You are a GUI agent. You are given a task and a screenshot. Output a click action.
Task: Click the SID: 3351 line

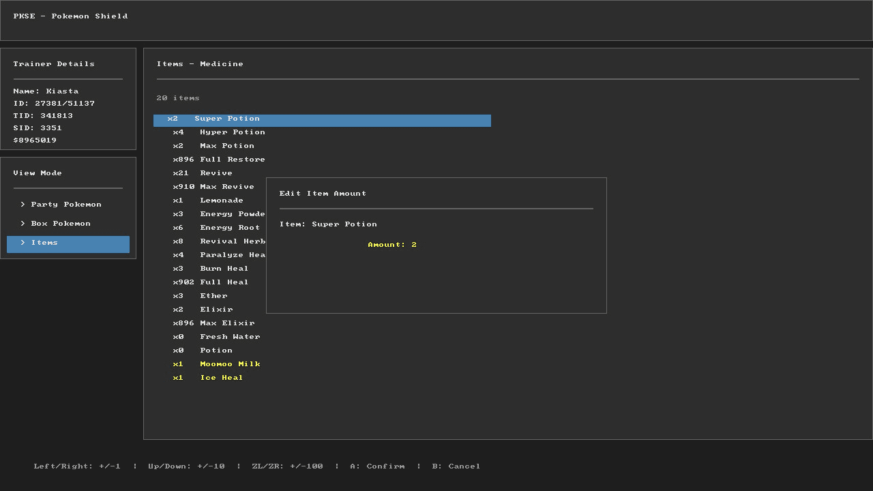click(x=38, y=128)
